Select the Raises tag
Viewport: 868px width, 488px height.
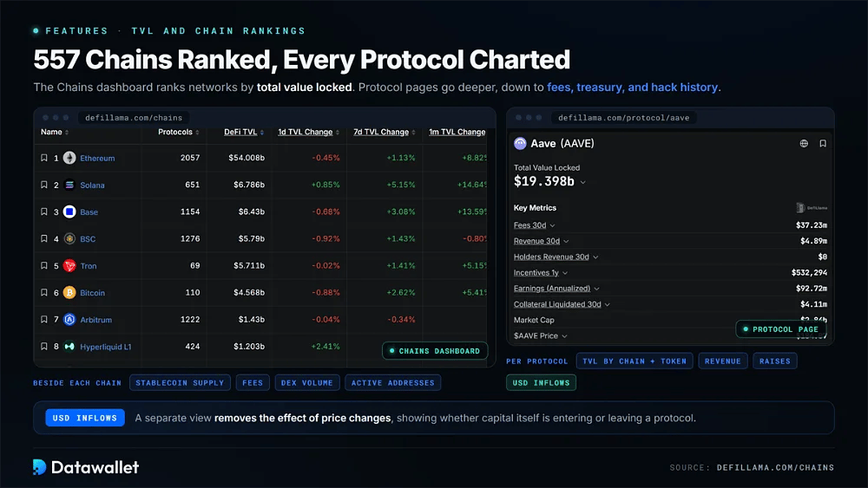tap(775, 361)
